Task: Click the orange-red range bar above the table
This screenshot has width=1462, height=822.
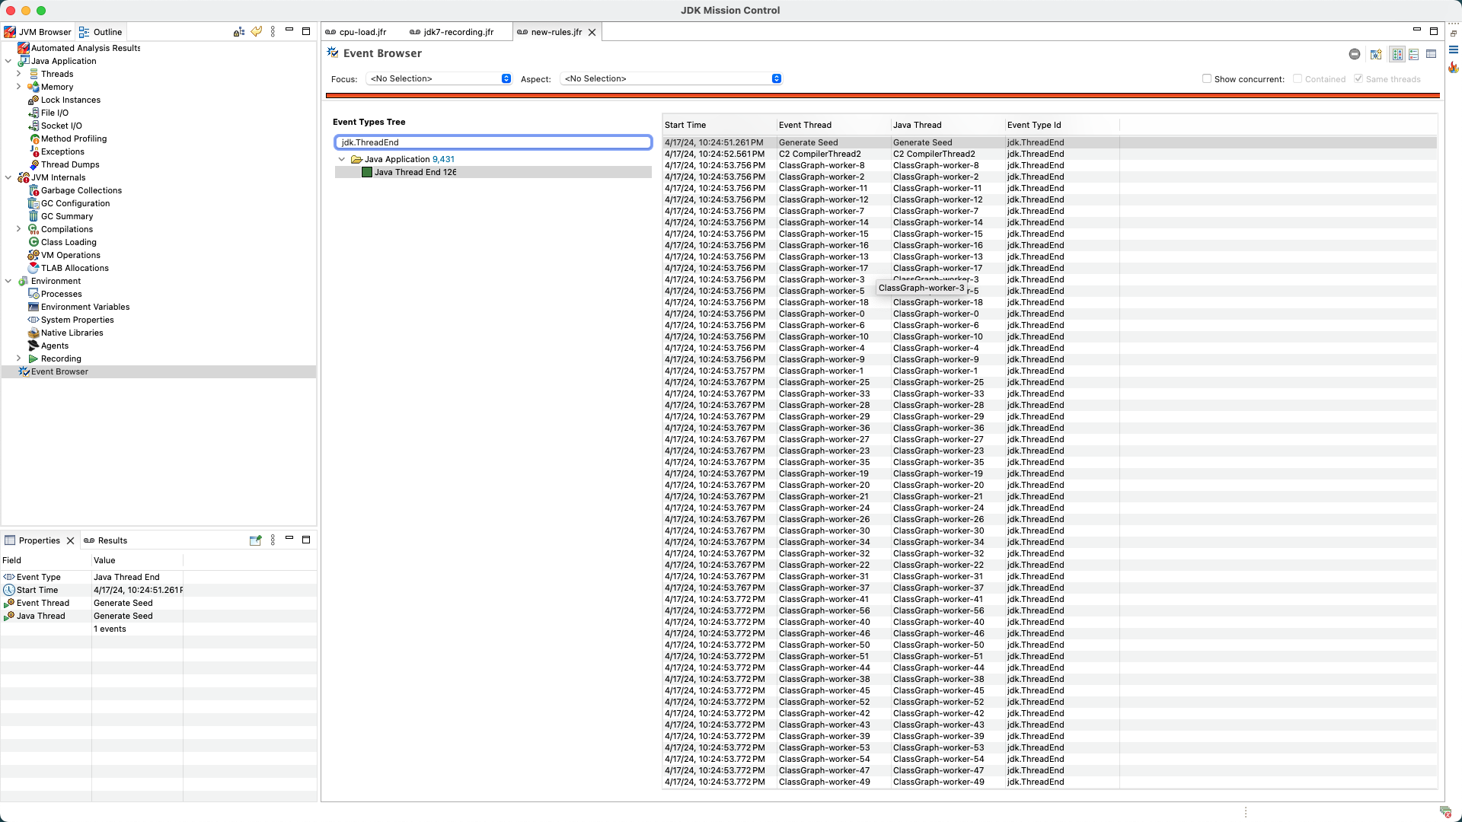Action: [882, 96]
